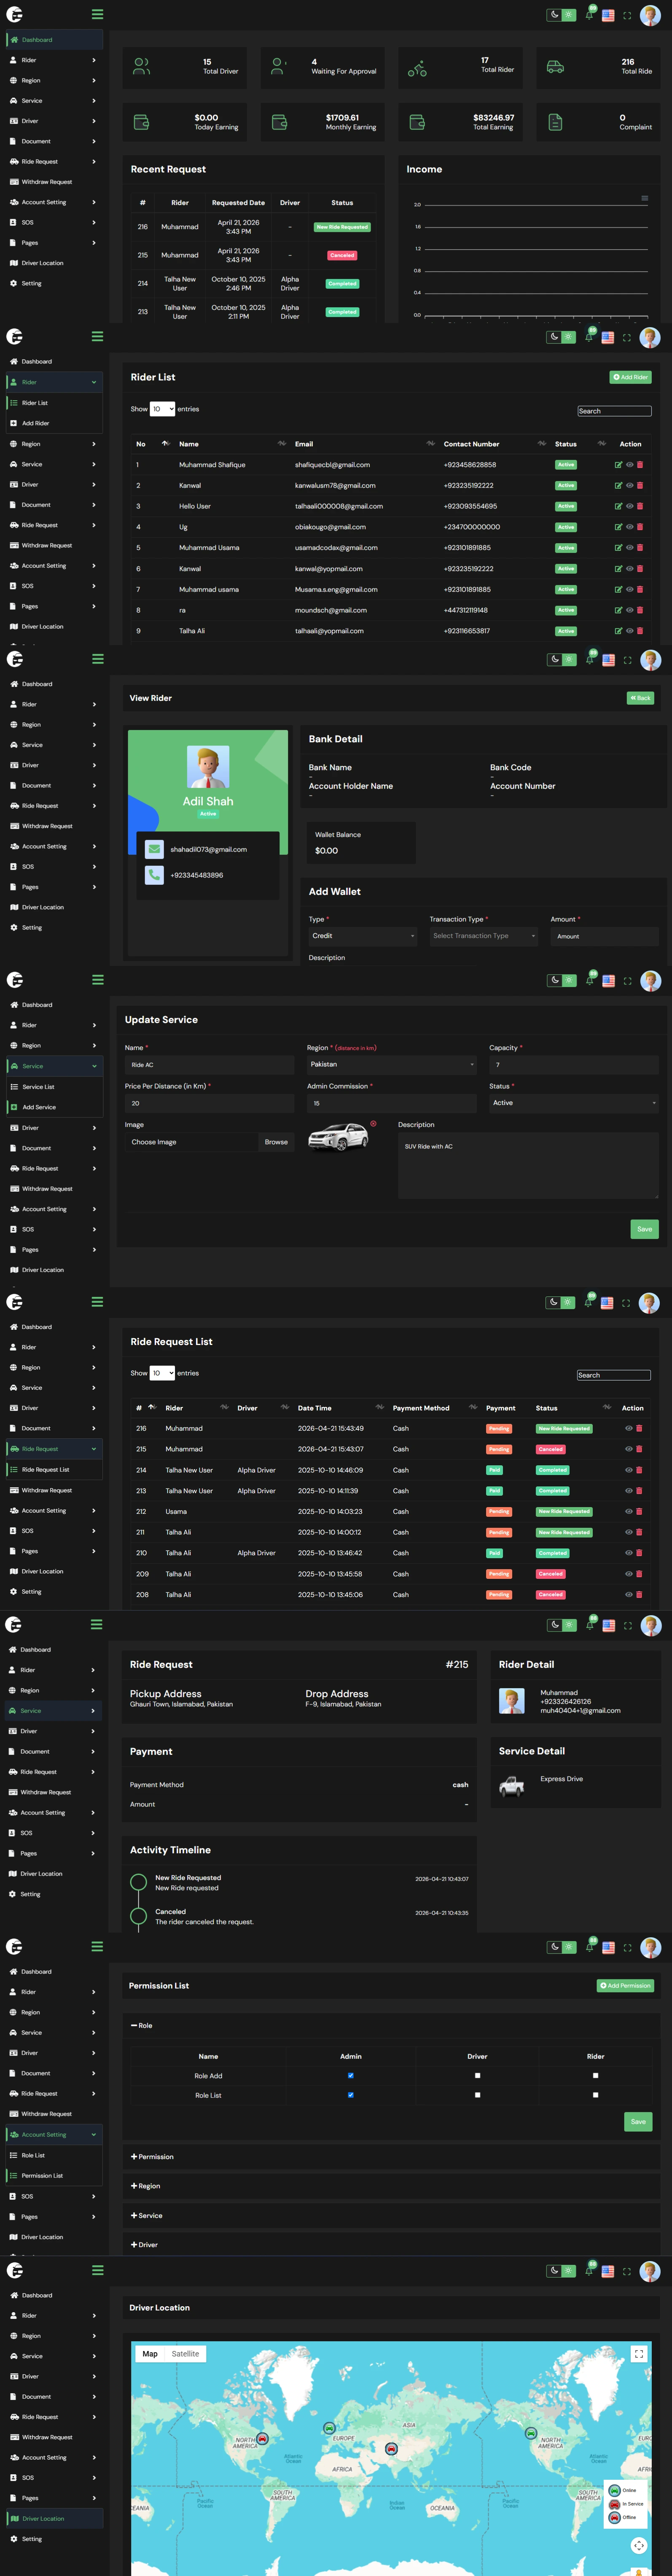
Task: Click the Add Permission button
Action: (x=625, y=1986)
